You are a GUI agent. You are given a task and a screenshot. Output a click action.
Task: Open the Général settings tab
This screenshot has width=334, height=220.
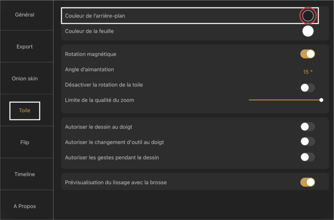(24, 15)
